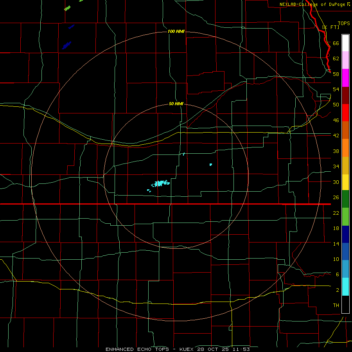Pick the light orange swatch near 38
The image size is (352, 352).
[345, 148]
